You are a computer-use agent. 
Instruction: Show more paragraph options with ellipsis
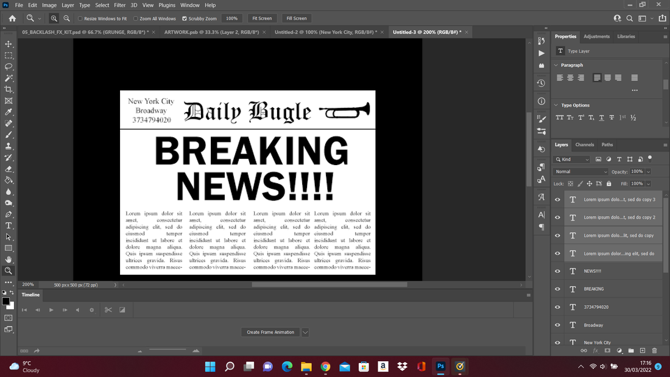[635, 90]
